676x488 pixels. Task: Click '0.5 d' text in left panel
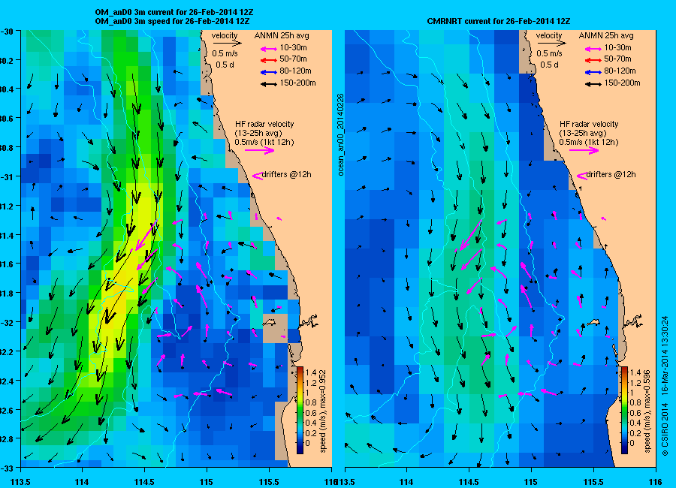225,65
